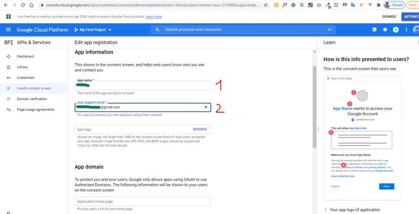This screenshot has width=419, height=214.
Task: Click the search products and resources field
Action: (243, 29)
